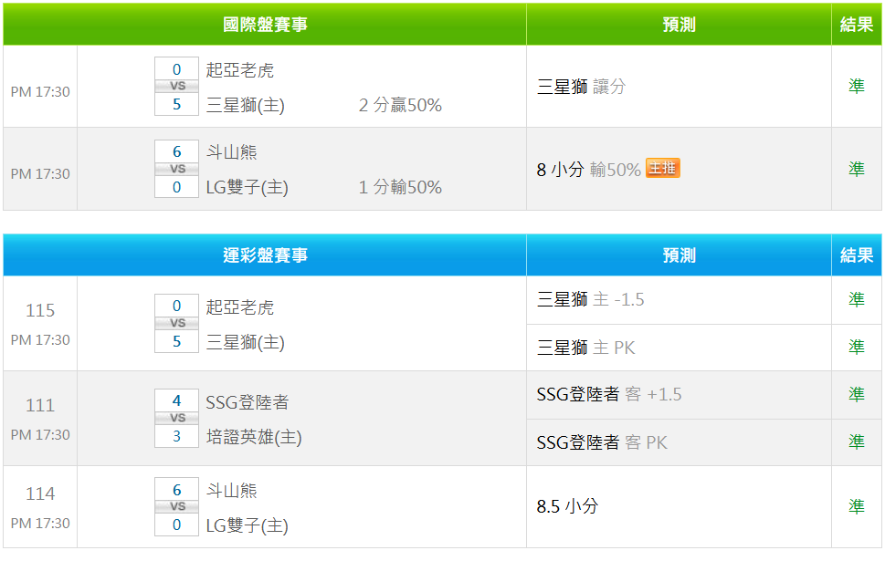Select the 三星獅 主 PK prediction
The image size is (885, 561).
(585, 348)
